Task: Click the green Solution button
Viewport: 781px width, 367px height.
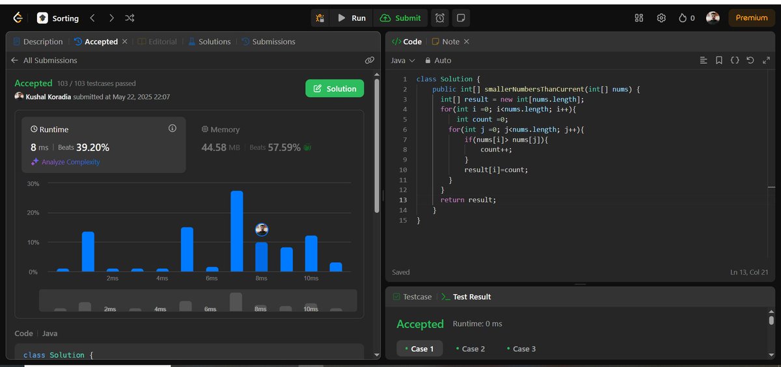Action: coord(335,88)
